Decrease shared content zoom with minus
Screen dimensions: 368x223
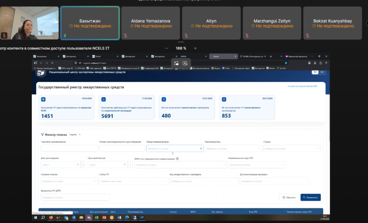pos(166,48)
